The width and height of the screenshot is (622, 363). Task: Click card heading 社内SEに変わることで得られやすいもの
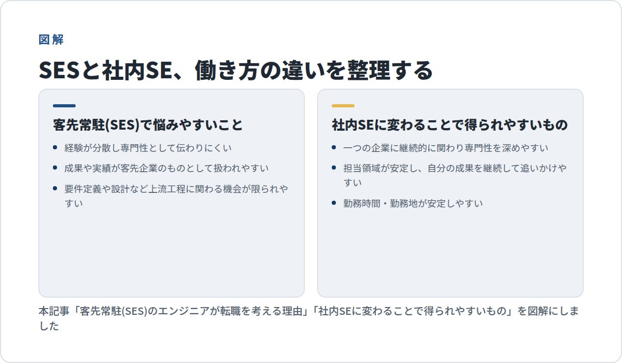(x=449, y=125)
